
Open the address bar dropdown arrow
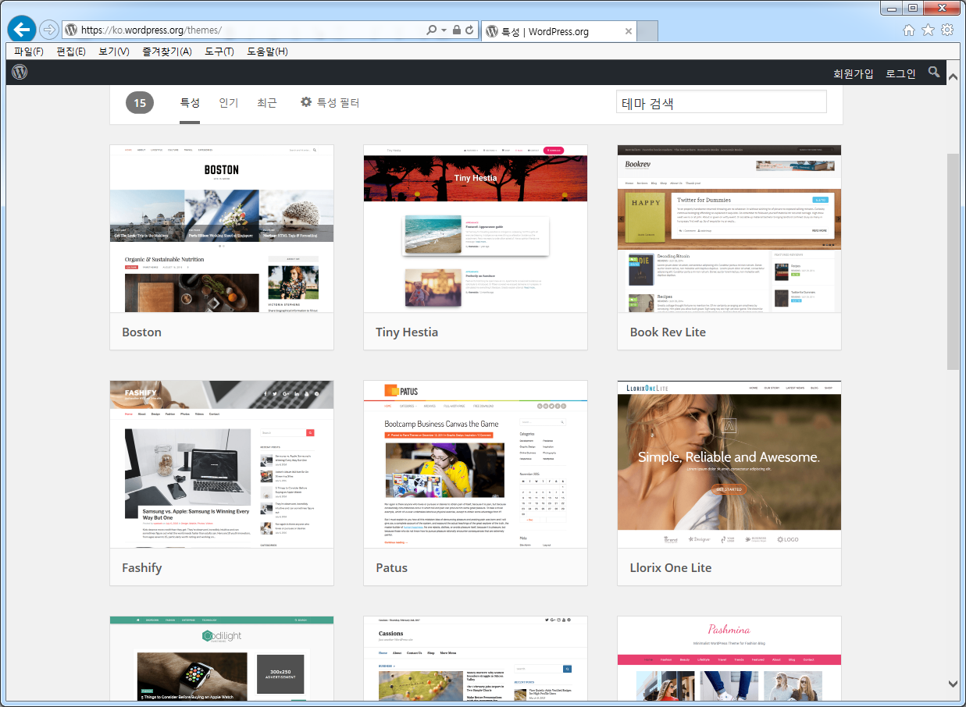444,30
